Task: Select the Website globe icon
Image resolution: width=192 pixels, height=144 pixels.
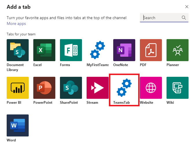Action: tap(151, 88)
